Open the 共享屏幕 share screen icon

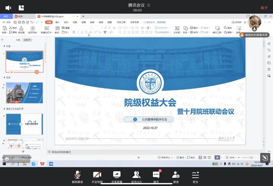click(x=117, y=175)
